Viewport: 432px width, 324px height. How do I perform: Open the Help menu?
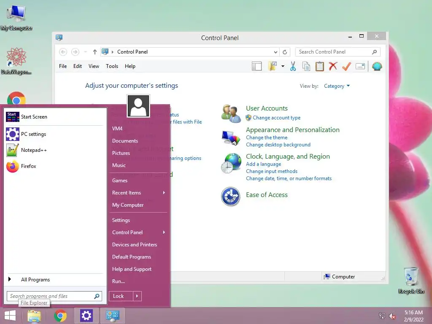pyautogui.click(x=130, y=66)
